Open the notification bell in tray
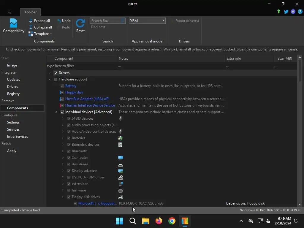The image size is (304, 228). [296, 221]
